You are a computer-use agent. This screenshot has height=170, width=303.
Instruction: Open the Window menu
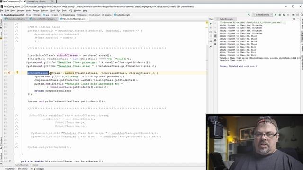click(x=77, y=11)
